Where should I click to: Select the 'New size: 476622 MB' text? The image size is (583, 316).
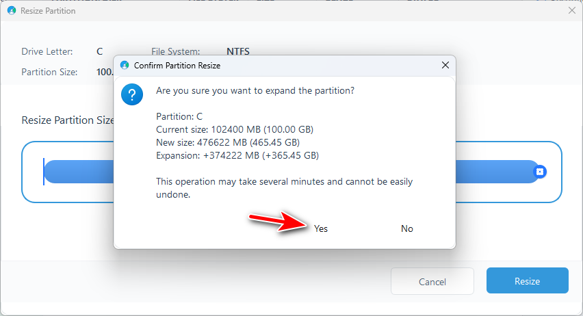tap(228, 142)
